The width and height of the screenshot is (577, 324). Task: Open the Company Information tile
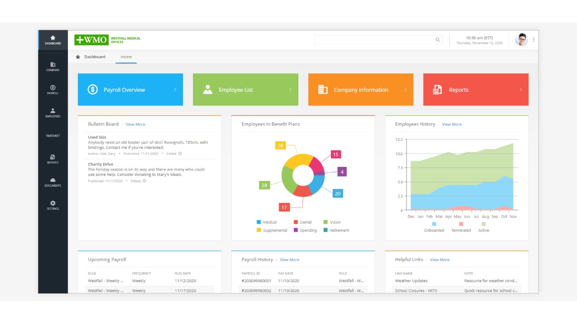(x=361, y=90)
